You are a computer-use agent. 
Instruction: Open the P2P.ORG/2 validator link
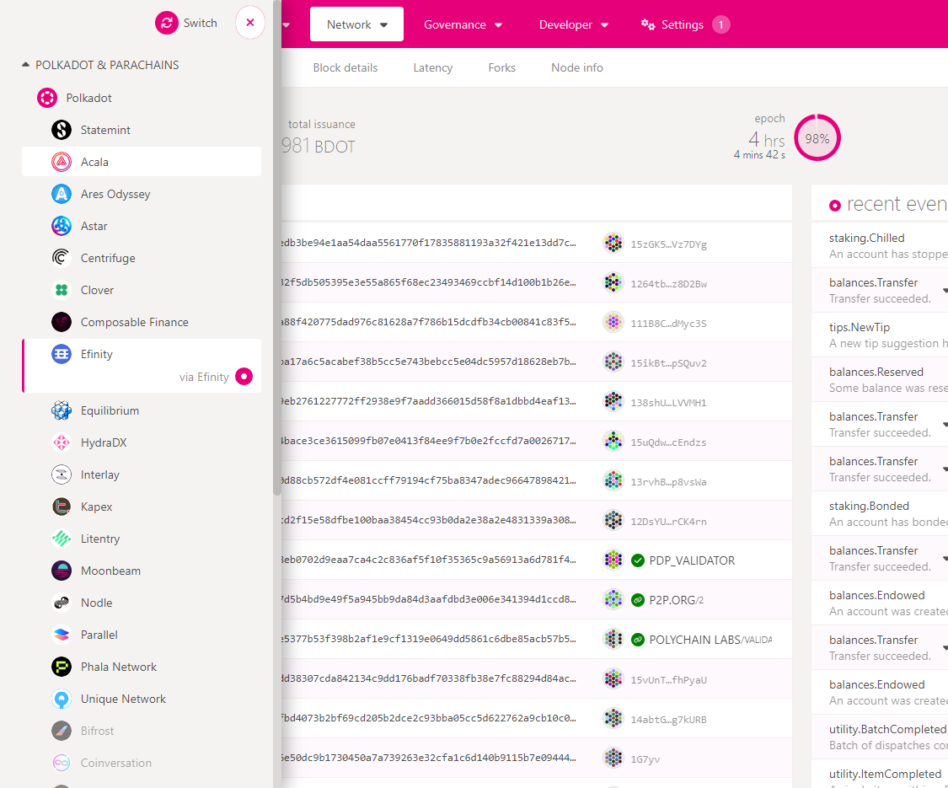point(676,600)
